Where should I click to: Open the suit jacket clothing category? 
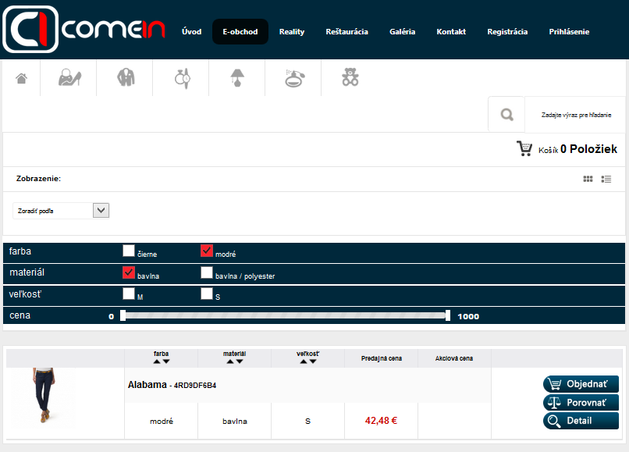click(x=126, y=78)
